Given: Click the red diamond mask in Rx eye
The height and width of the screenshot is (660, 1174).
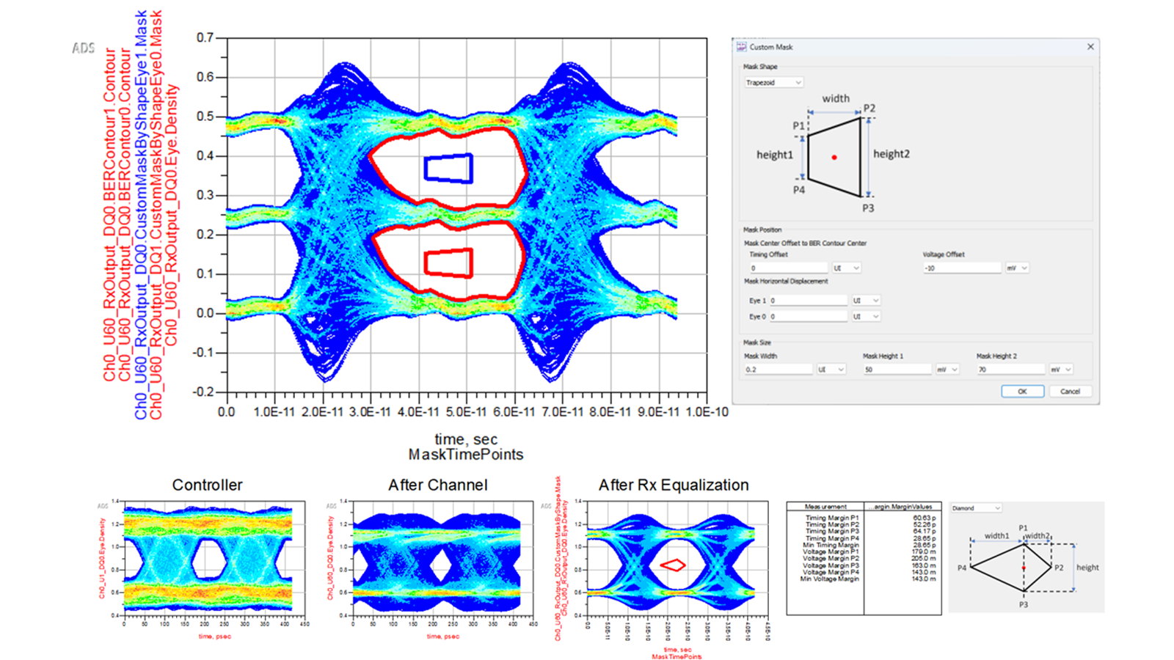Looking at the screenshot, I should pos(673,565).
